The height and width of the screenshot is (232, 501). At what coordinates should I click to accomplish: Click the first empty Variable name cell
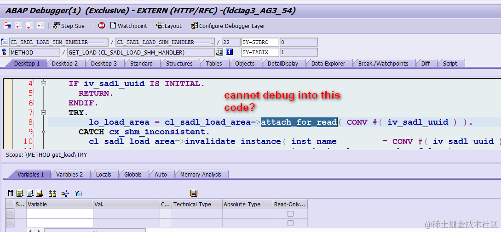(x=60, y=214)
